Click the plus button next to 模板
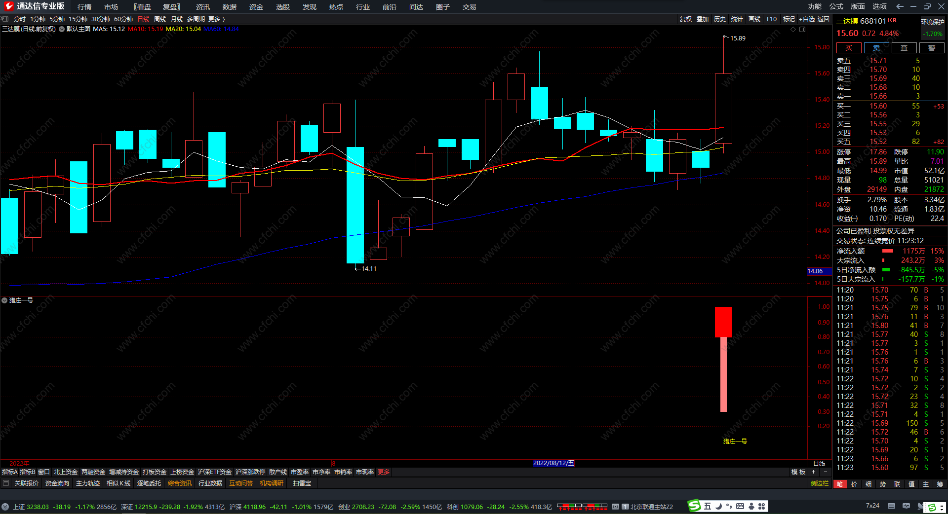 click(813, 472)
